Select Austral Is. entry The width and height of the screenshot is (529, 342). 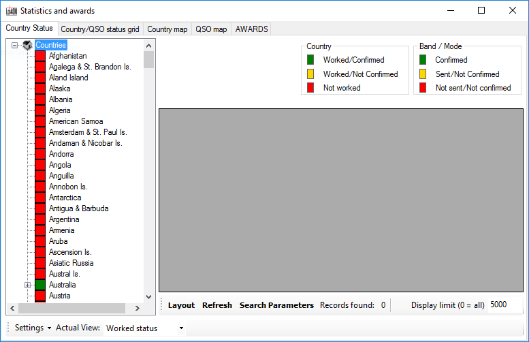point(65,274)
